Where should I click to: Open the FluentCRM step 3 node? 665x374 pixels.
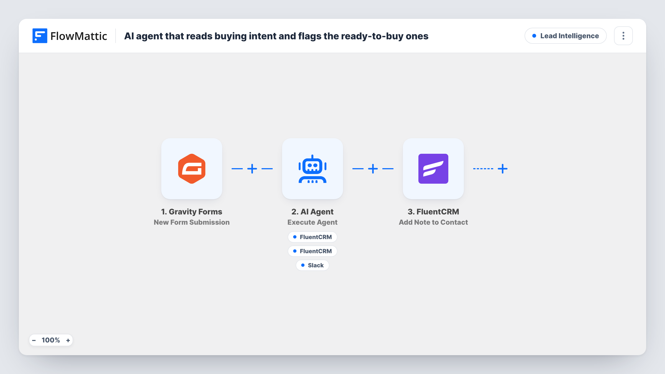pos(433,169)
